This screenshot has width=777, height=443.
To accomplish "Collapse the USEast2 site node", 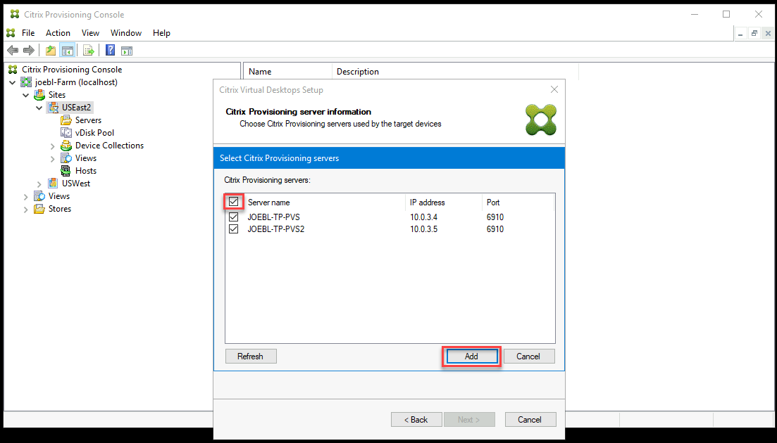I will [39, 107].
